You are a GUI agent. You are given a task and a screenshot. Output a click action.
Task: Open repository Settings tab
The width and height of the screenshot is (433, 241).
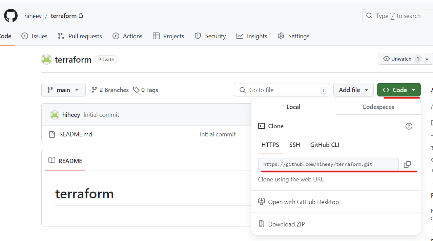point(293,36)
